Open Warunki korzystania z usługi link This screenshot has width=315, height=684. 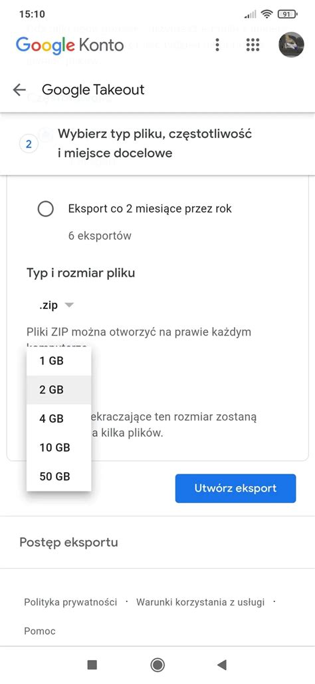tap(200, 603)
